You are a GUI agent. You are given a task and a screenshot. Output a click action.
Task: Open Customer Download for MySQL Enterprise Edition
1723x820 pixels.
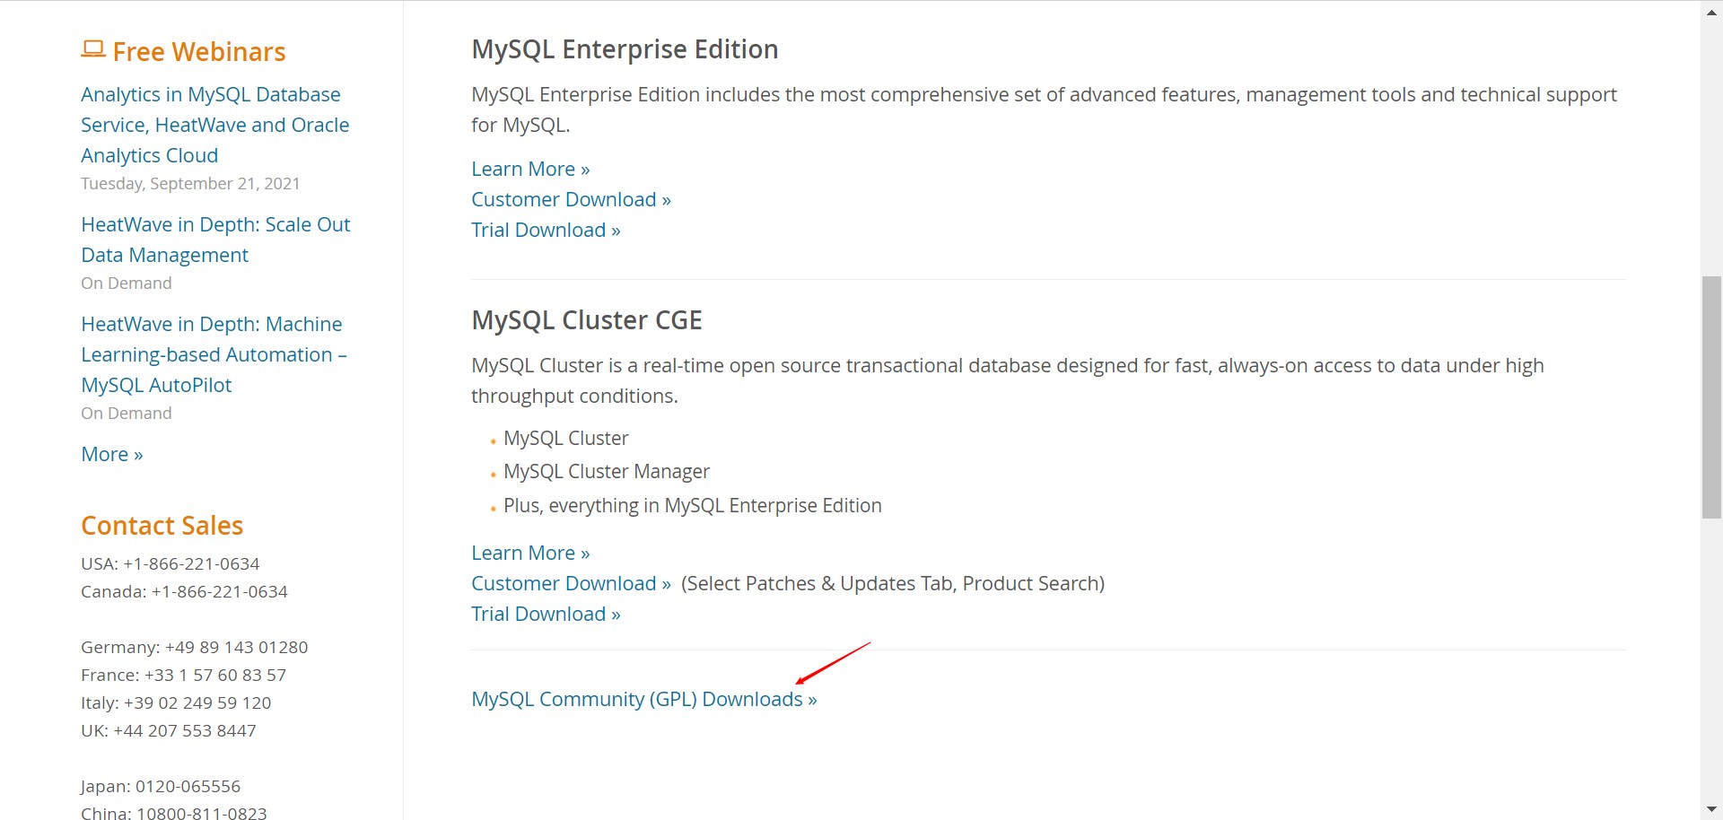(564, 199)
